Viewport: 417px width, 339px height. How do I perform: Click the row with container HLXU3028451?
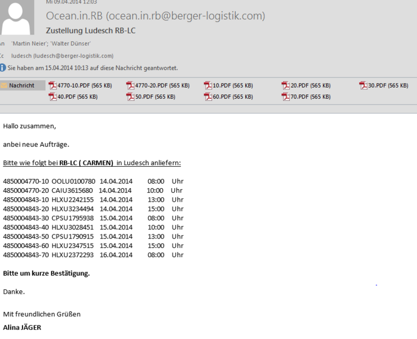coord(93,227)
